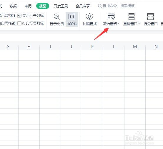Open the 审阅 tab
163x149 pixels.
pyautogui.click(x=28, y=6)
